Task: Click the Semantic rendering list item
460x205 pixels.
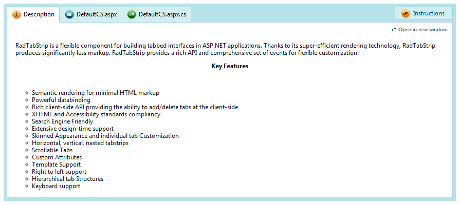Action: (x=95, y=93)
